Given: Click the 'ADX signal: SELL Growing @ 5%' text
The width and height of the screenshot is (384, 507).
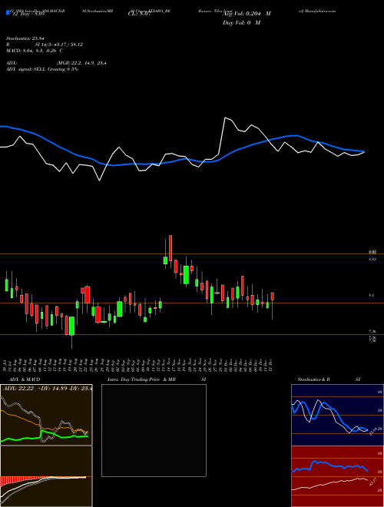Looking at the screenshot, I should 42,69.
